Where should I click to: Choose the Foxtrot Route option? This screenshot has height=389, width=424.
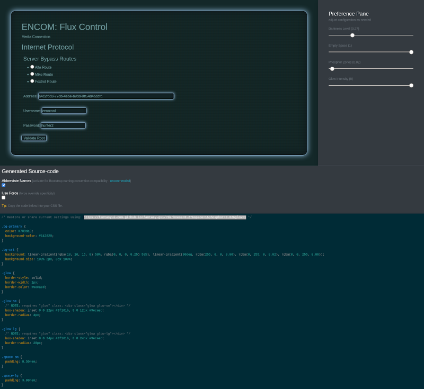tap(32, 81)
